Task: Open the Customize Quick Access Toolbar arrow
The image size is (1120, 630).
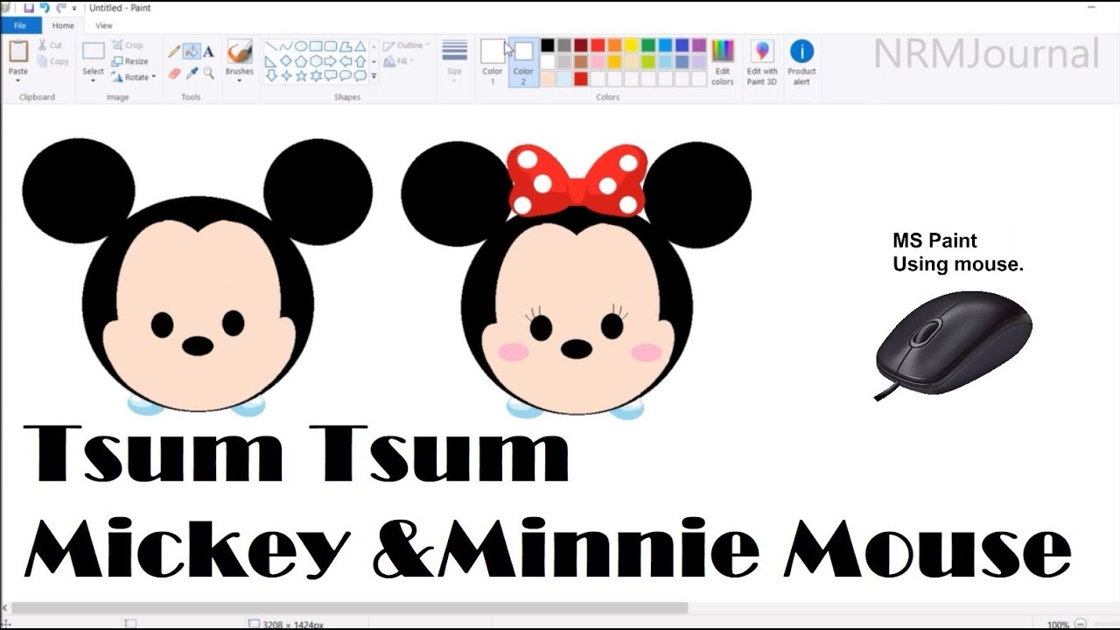Action: click(x=74, y=9)
